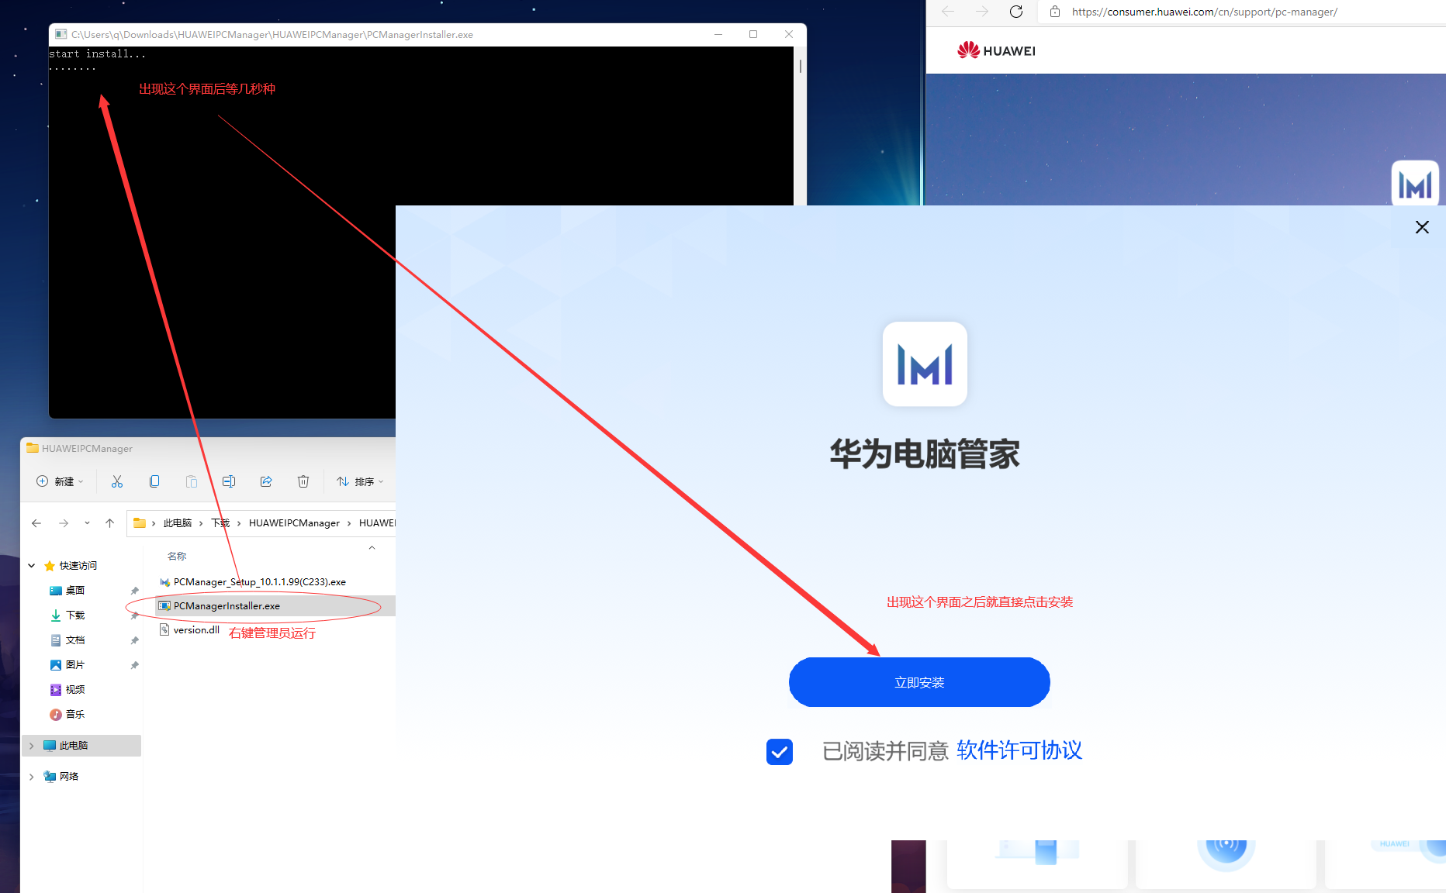This screenshot has height=893, width=1446.
Task: Select the Cut icon in the Explorer toolbar
Action: (117, 481)
